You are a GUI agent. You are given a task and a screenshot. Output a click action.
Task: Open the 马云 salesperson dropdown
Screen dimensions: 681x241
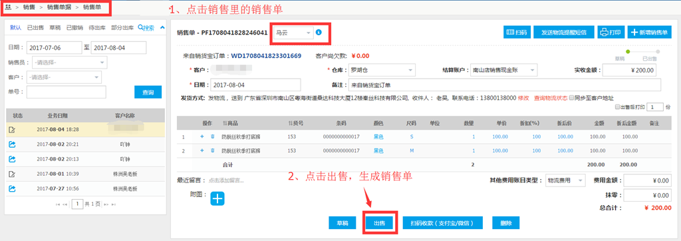coord(293,33)
